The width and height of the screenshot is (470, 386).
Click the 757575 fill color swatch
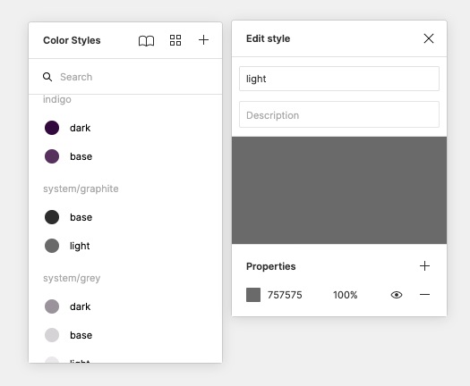(x=253, y=295)
